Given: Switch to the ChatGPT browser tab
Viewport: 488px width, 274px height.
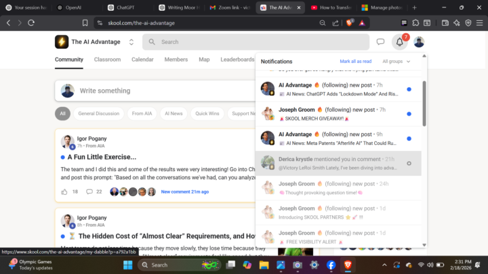Looking at the screenshot, I should point(126,7).
